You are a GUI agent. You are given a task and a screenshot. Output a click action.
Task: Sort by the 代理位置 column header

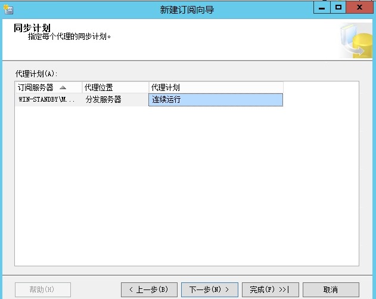(115, 87)
